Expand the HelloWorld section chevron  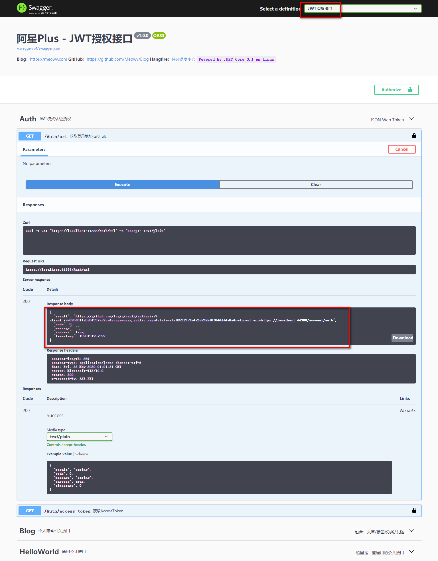(411, 552)
